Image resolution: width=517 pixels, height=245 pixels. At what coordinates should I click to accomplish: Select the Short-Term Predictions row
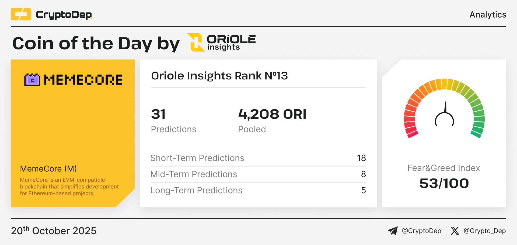click(258, 158)
